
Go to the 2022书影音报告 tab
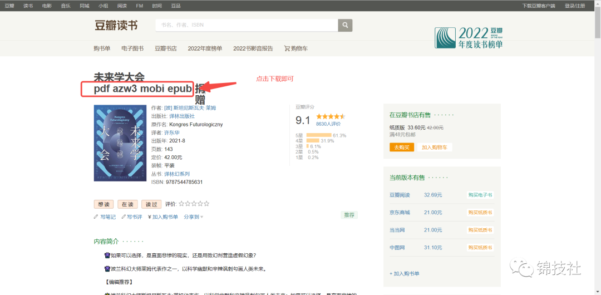253,48
